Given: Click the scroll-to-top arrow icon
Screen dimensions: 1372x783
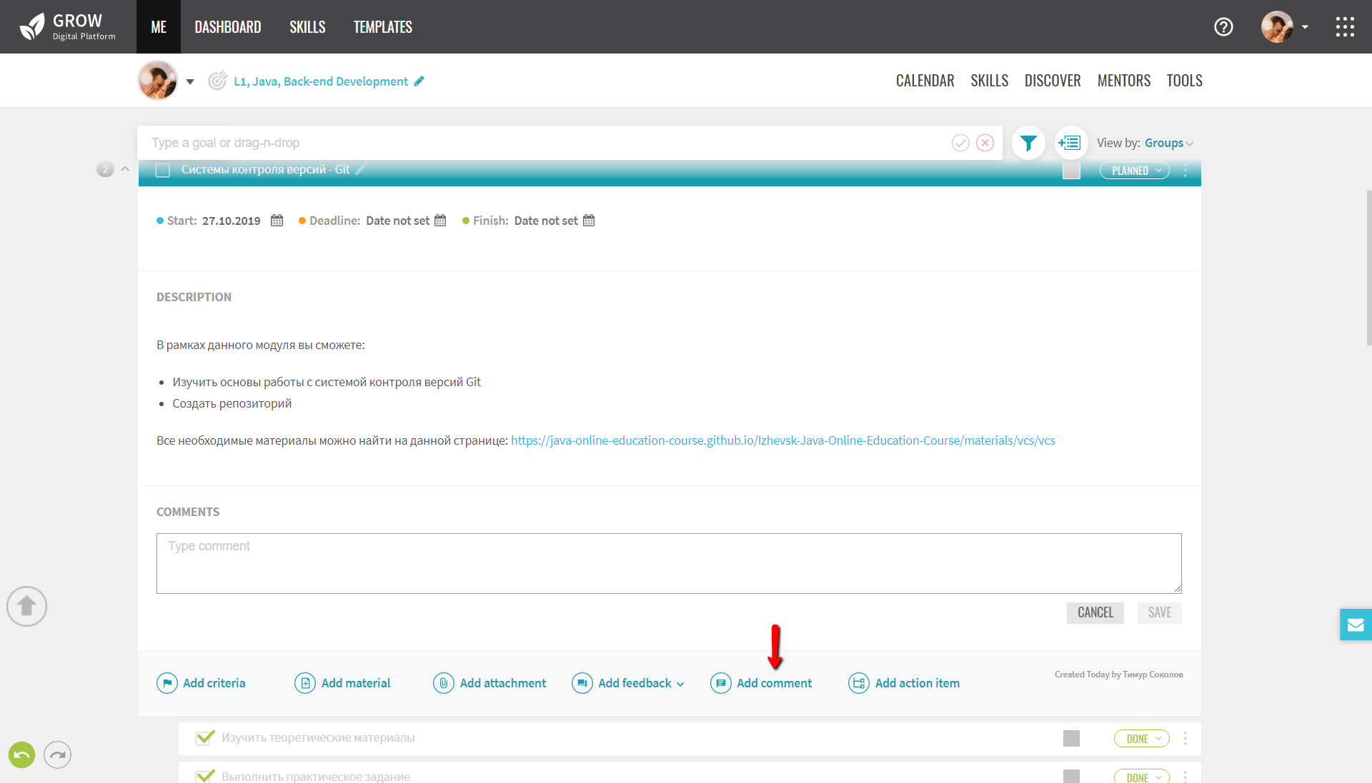Looking at the screenshot, I should pos(27,607).
